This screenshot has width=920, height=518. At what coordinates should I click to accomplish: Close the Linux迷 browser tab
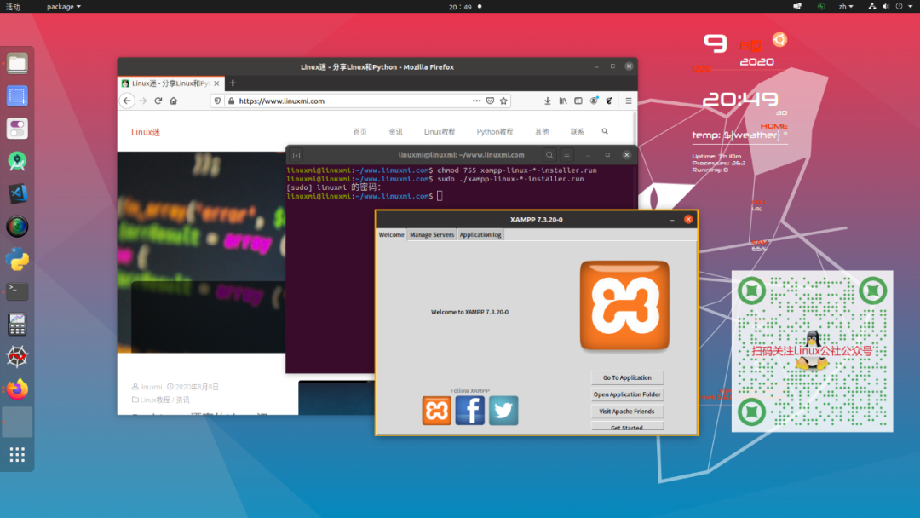[216, 83]
